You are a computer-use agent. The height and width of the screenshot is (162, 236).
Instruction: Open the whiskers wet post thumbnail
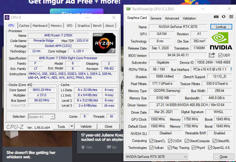tap(37, 138)
